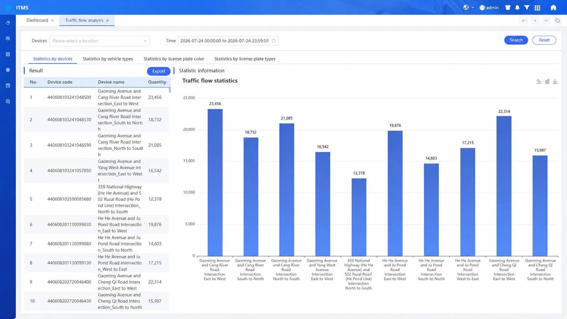The width and height of the screenshot is (567, 319).
Task: Click the Device code column header
Action: [x=60, y=82]
